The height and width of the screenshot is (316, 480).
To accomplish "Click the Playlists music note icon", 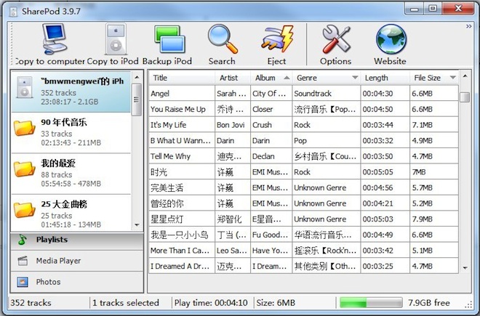I will click(x=23, y=240).
